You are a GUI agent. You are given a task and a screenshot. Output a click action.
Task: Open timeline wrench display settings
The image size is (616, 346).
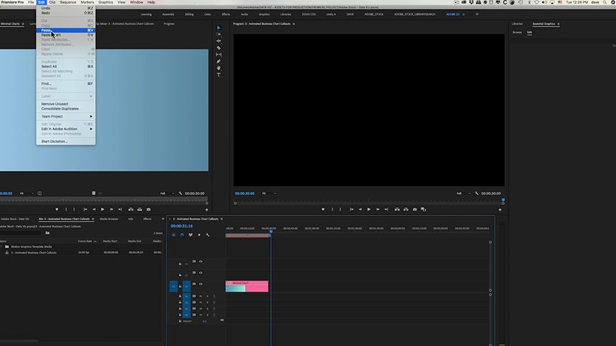207,235
